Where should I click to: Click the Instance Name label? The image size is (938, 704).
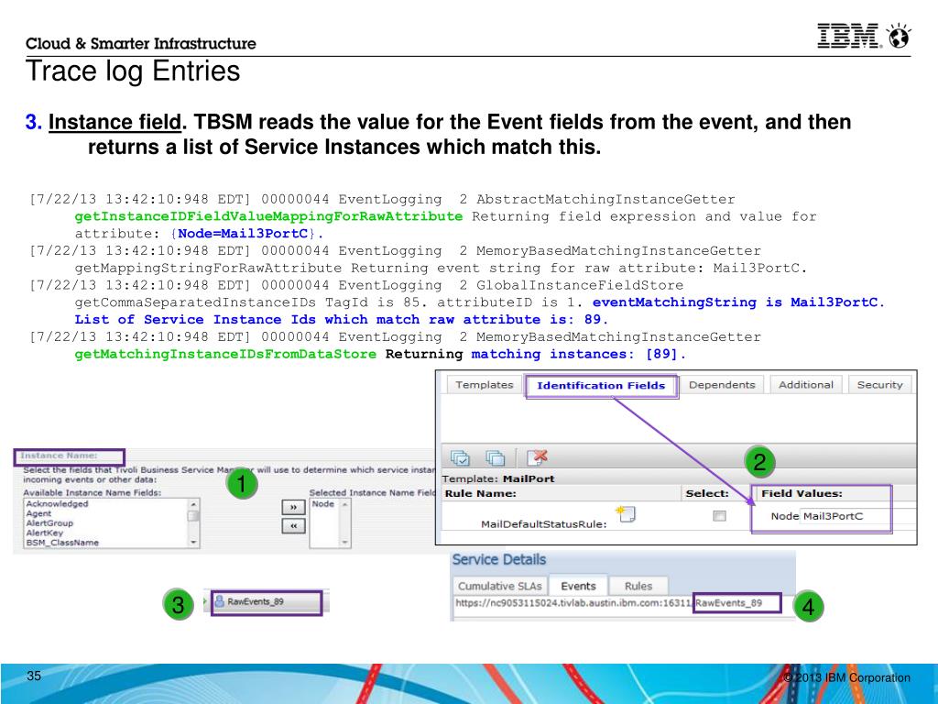(59, 456)
